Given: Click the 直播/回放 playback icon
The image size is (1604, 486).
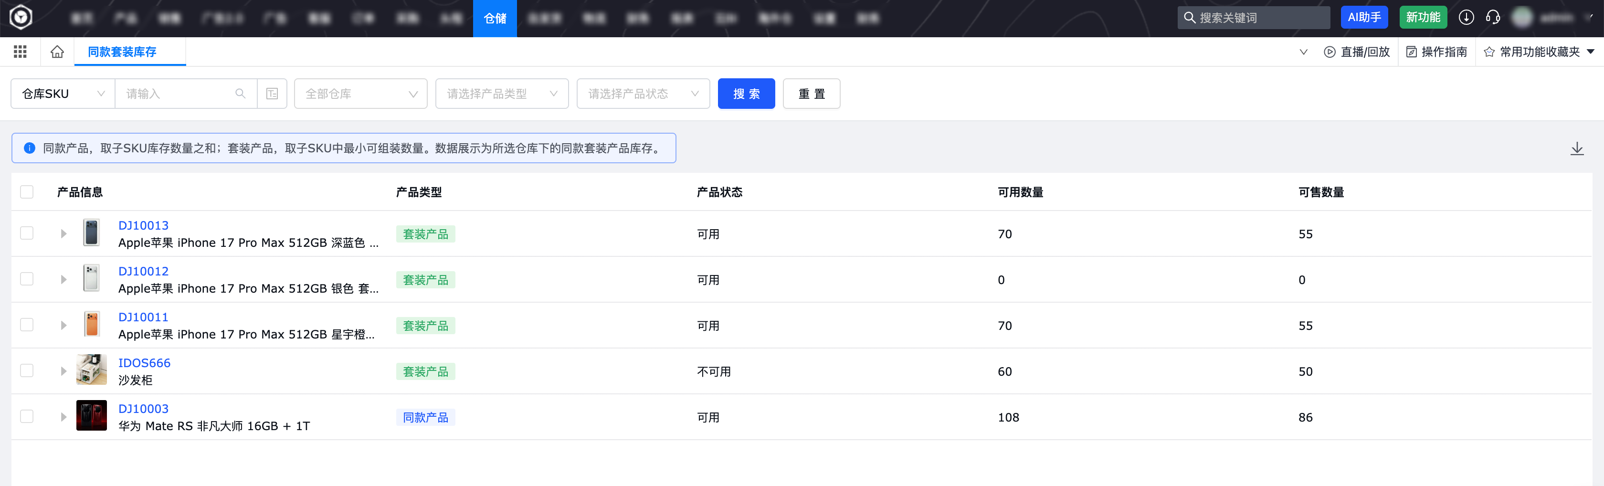Looking at the screenshot, I should [1330, 52].
